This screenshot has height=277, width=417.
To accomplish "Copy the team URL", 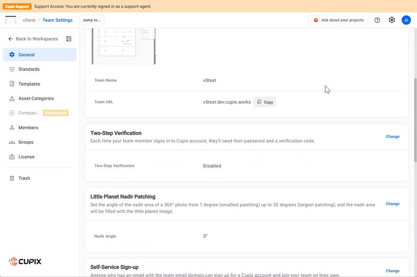I will tap(265, 102).
